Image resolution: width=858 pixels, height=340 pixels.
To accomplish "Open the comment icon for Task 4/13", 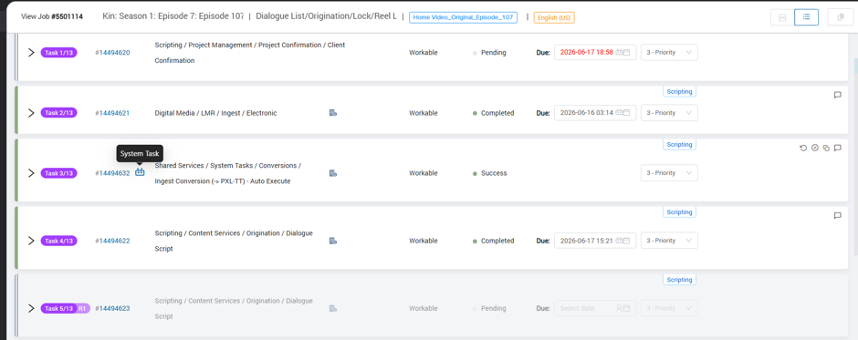I will (x=837, y=216).
